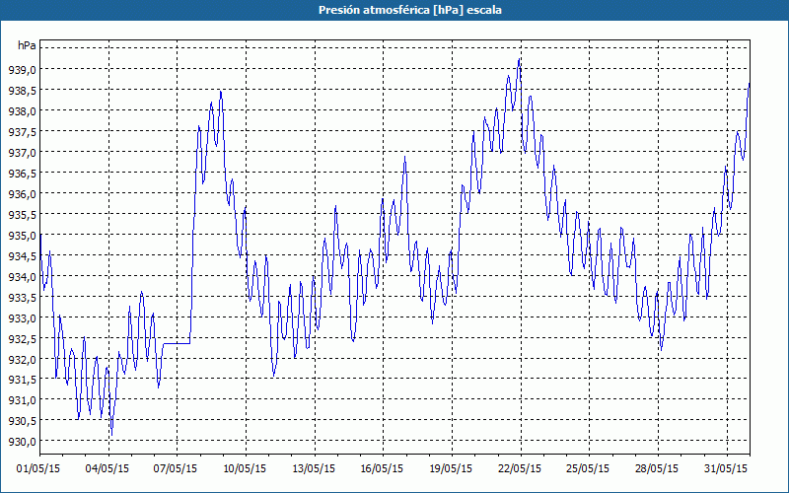Select the 930,5 pressure axis label
The image size is (789, 493).
click(22, 421)
